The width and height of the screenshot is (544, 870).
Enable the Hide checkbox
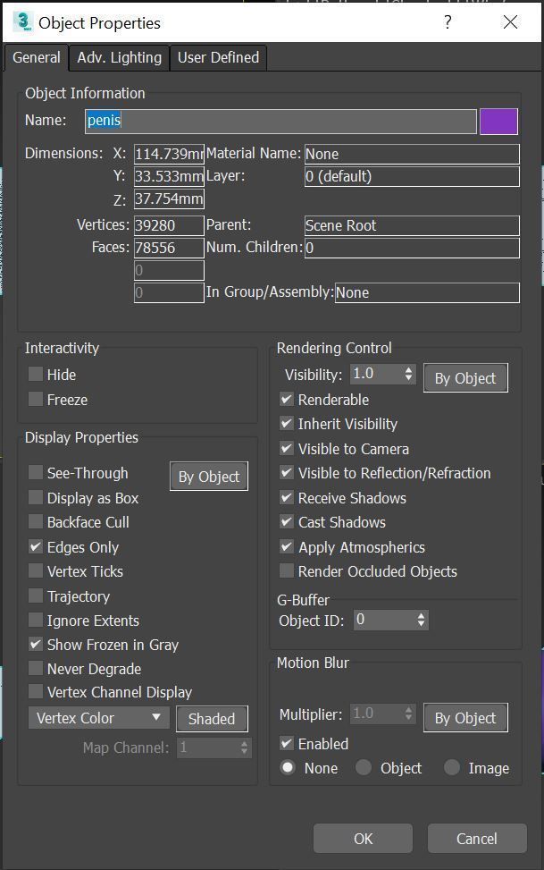(x=36, y=375)
